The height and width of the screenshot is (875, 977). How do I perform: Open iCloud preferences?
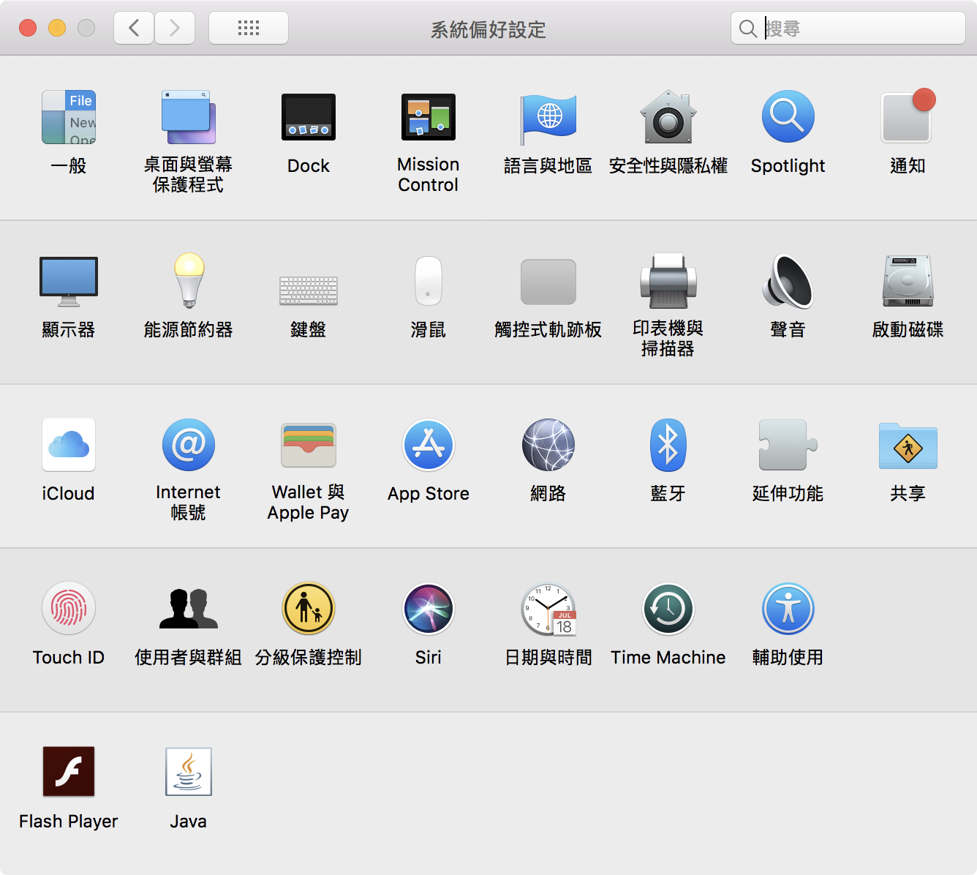pyautogui.click(x=68, y=445)
